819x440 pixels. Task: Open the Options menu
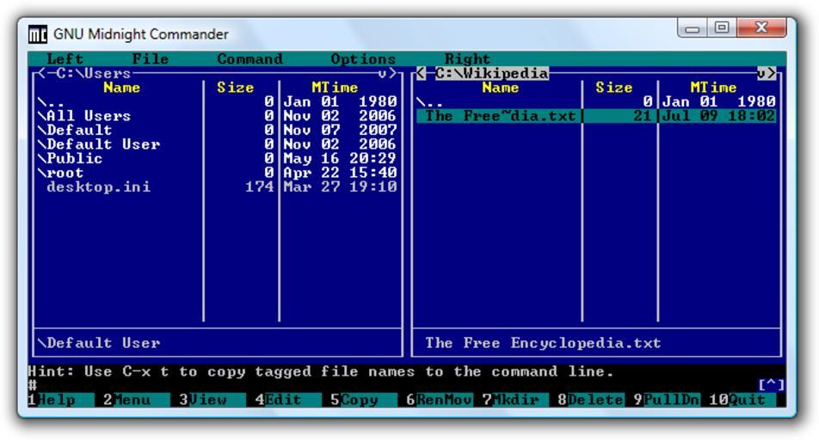tap(363, 59)
